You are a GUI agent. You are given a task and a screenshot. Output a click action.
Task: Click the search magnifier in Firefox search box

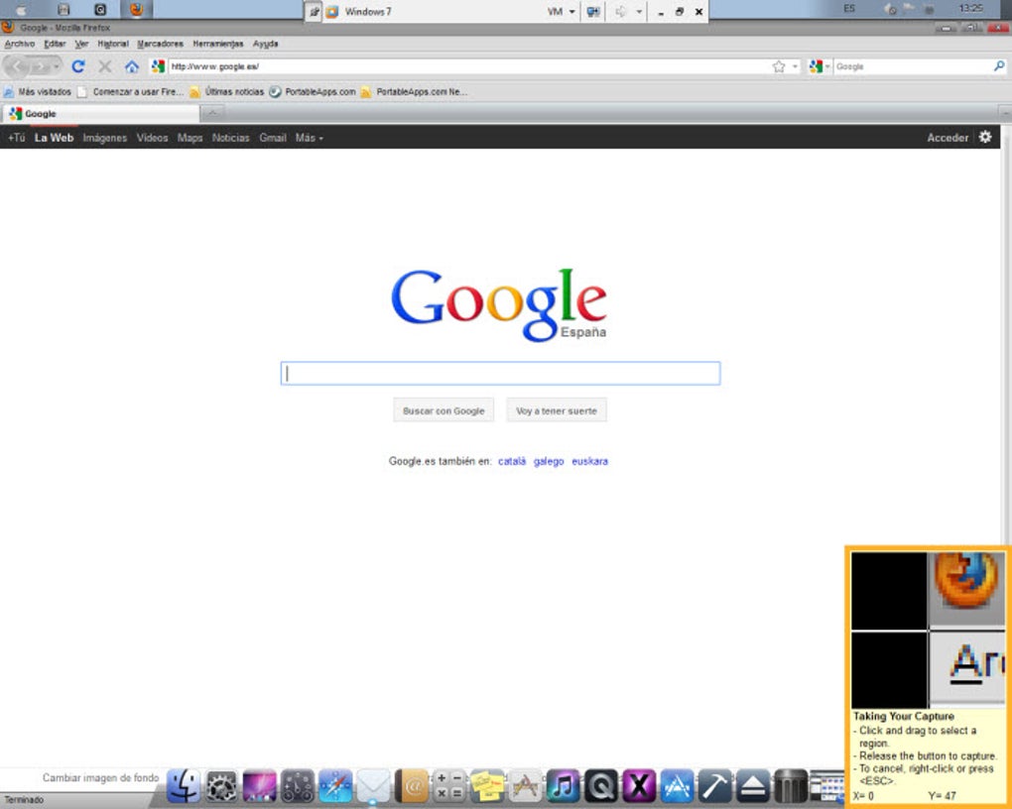[999, 65]
